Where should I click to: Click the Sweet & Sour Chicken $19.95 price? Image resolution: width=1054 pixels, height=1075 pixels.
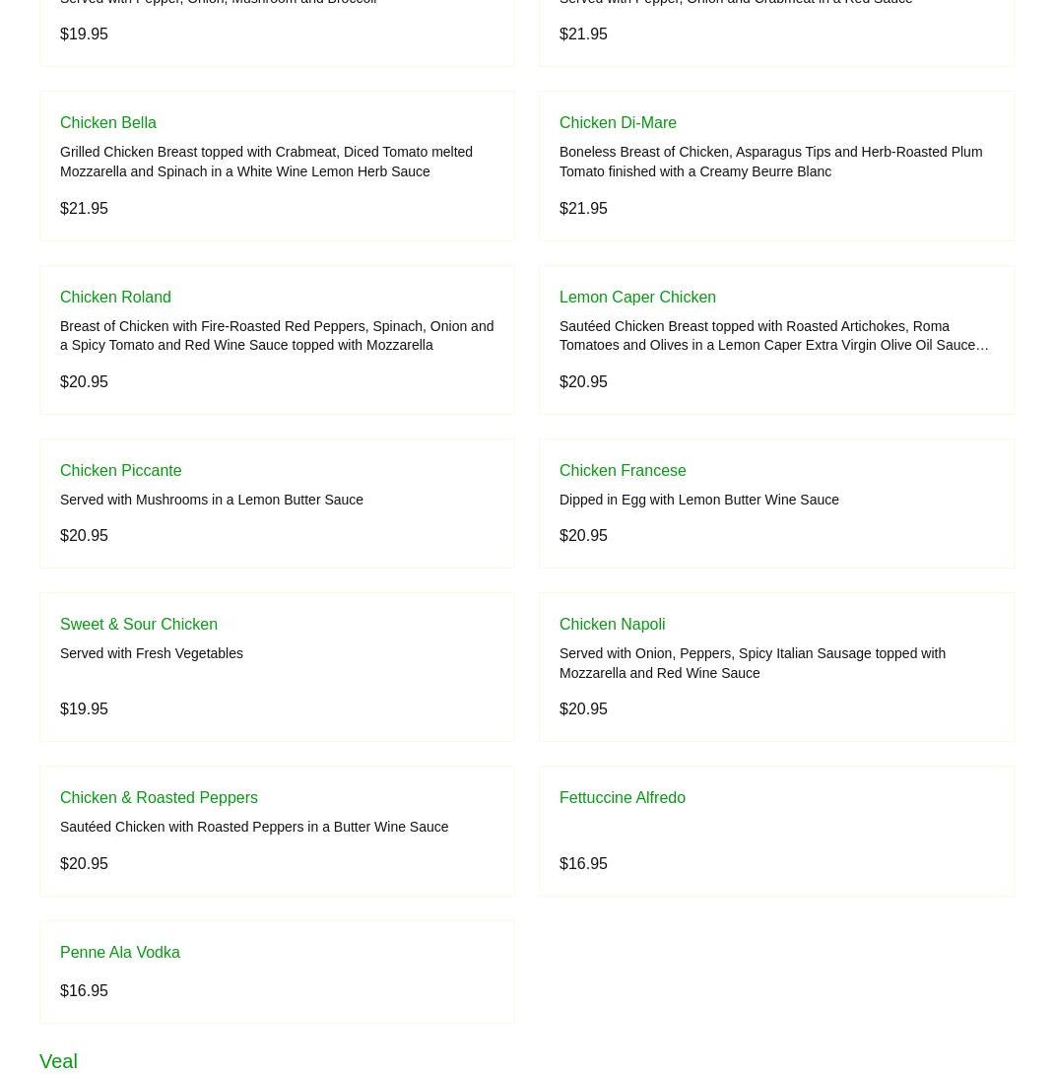[84, 708]
